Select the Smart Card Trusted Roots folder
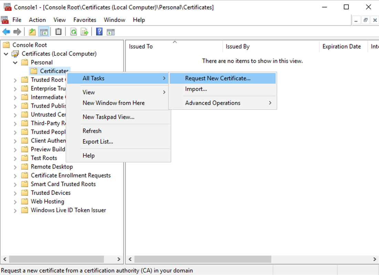379x275 pixels. (63, 184)
